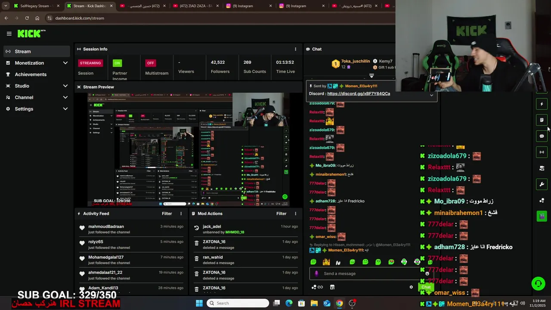Switch to the حسين الجسمي YouTube tab
Viewport: 551px width, 310px height.
(143, 6)
